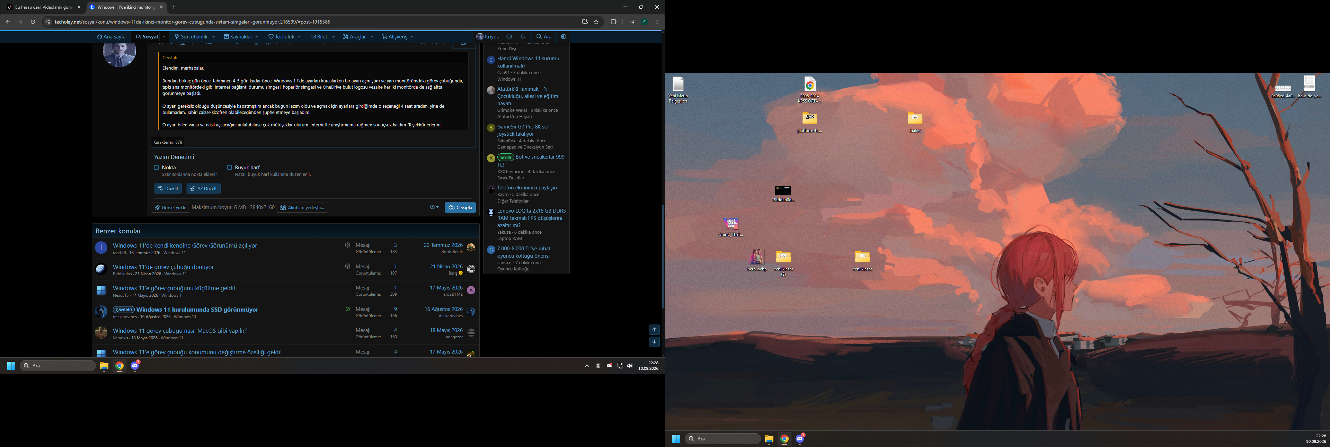Screen dimensions: 1330x447
Task: Click the browser back arrow
Action: pos(8,22)
